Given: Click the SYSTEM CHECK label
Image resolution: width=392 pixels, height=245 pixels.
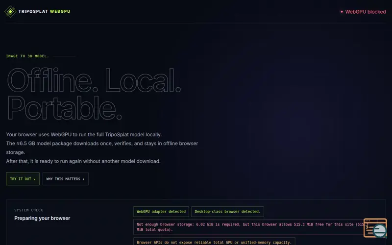Looking at the screenshot, I should coord(28,210).
